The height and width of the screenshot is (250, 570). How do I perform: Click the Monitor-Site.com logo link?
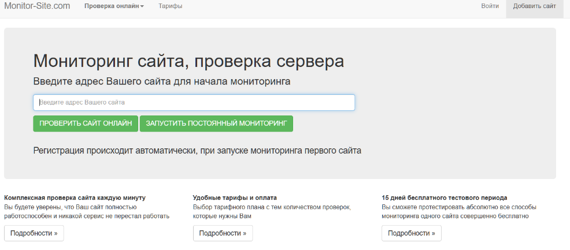37,6
